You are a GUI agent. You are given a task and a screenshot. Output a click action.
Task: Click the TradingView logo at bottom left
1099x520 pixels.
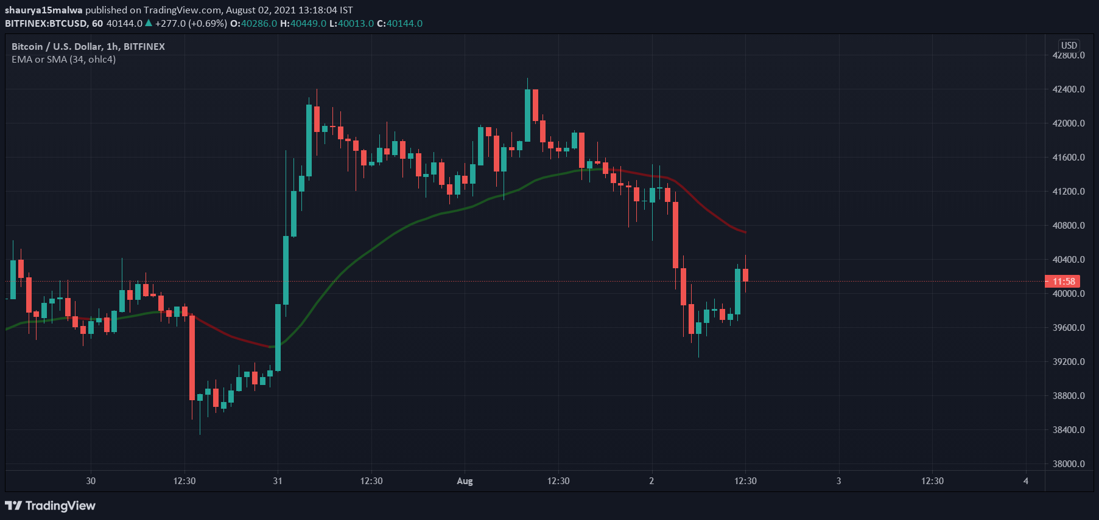tap(50, 505)
